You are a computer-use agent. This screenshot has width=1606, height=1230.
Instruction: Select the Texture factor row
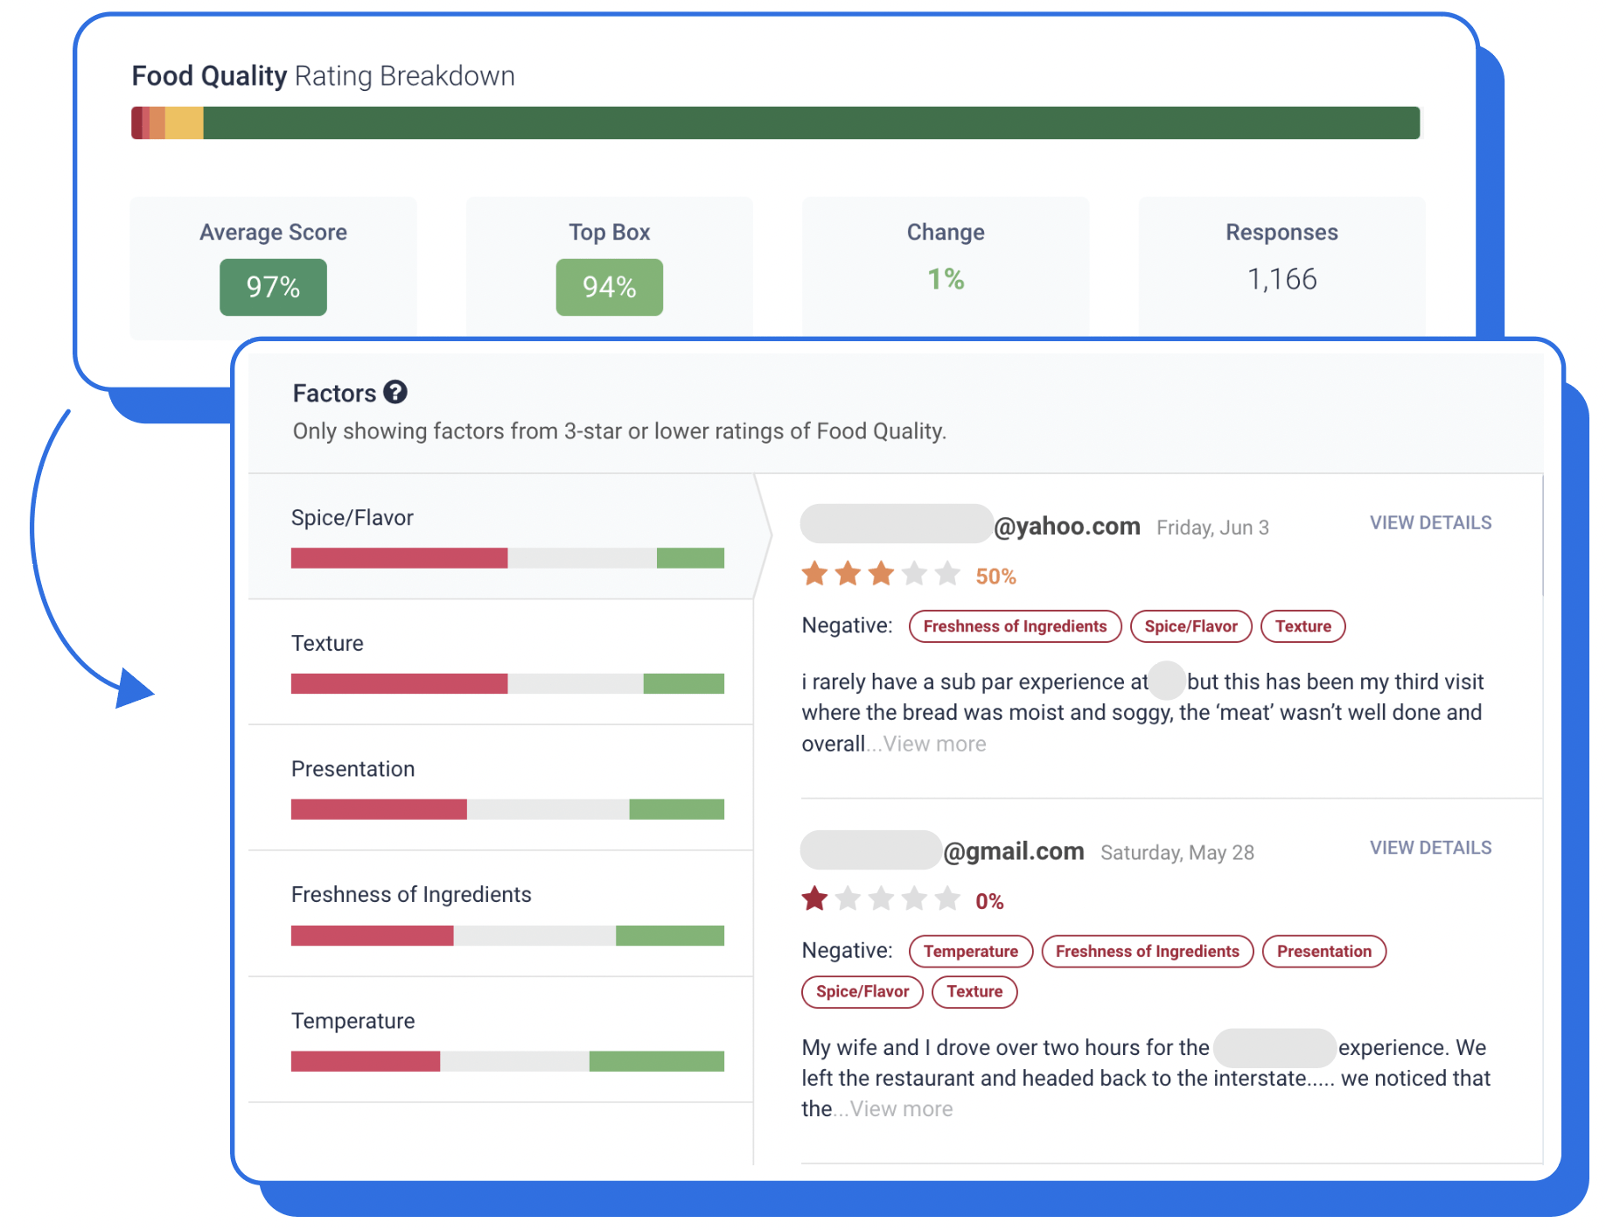tap(326, 643)
